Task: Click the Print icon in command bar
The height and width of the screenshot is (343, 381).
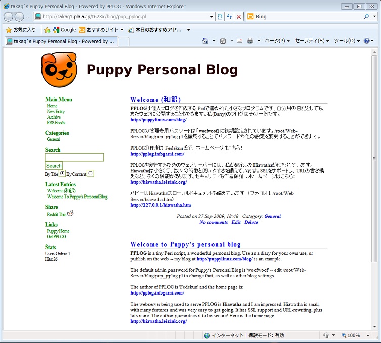Action: coord(250,41)
